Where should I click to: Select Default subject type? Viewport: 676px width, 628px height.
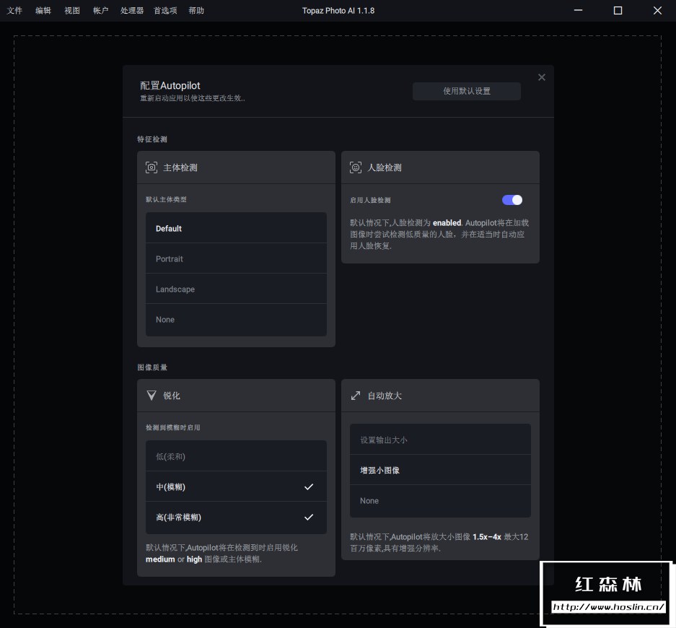point(236,228)
